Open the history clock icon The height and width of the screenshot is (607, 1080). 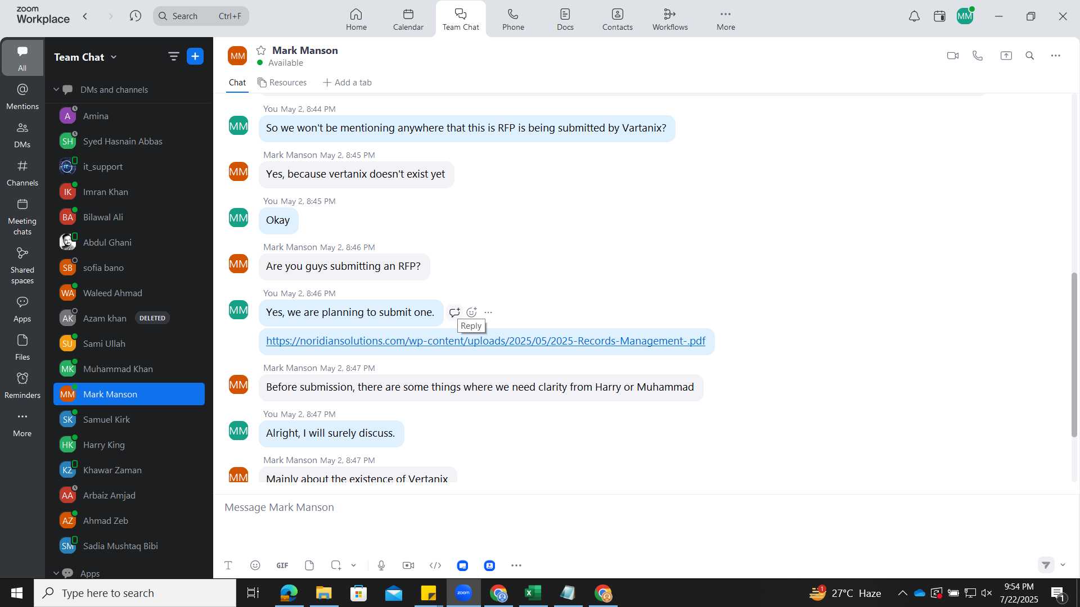coord(135,16)
